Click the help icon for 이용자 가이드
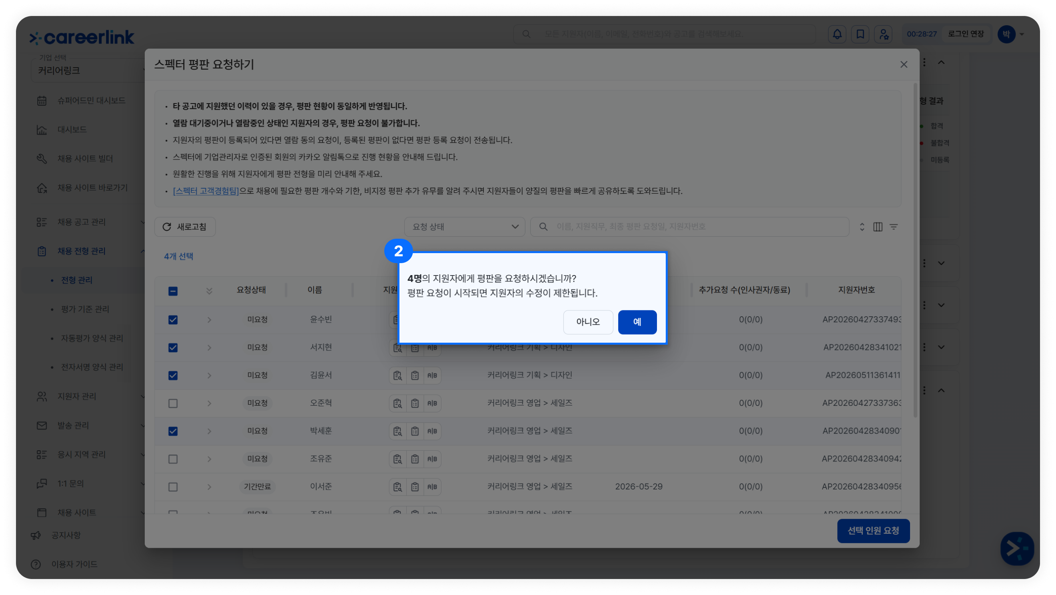The width and height of the screenshot is (1056, 595). pyautogui.click(x=36, y=564)
